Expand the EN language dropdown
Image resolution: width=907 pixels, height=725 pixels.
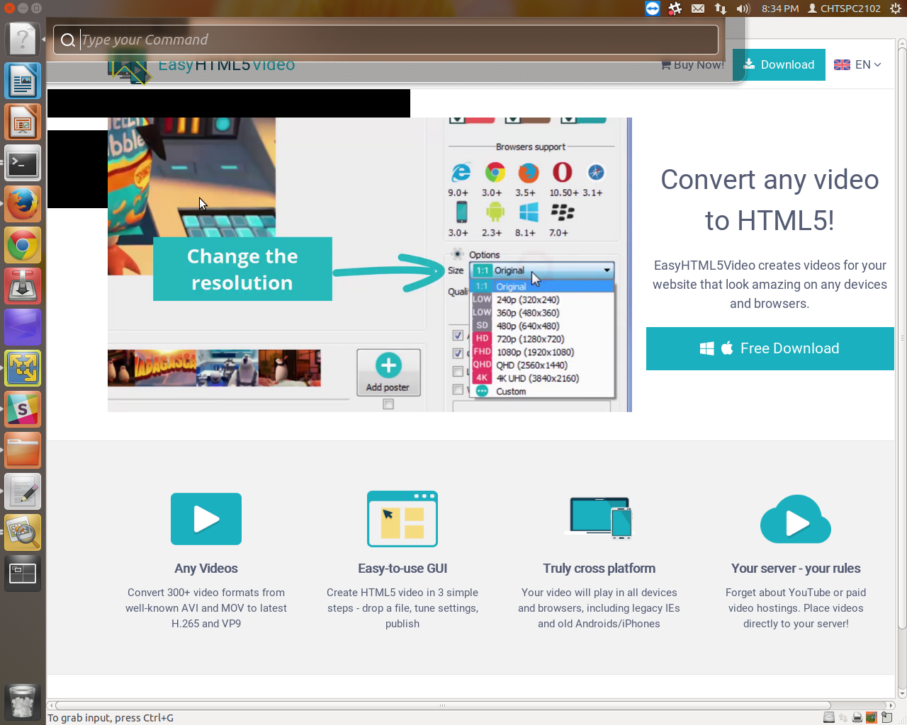pyautogui.click(x=857, y=64)
